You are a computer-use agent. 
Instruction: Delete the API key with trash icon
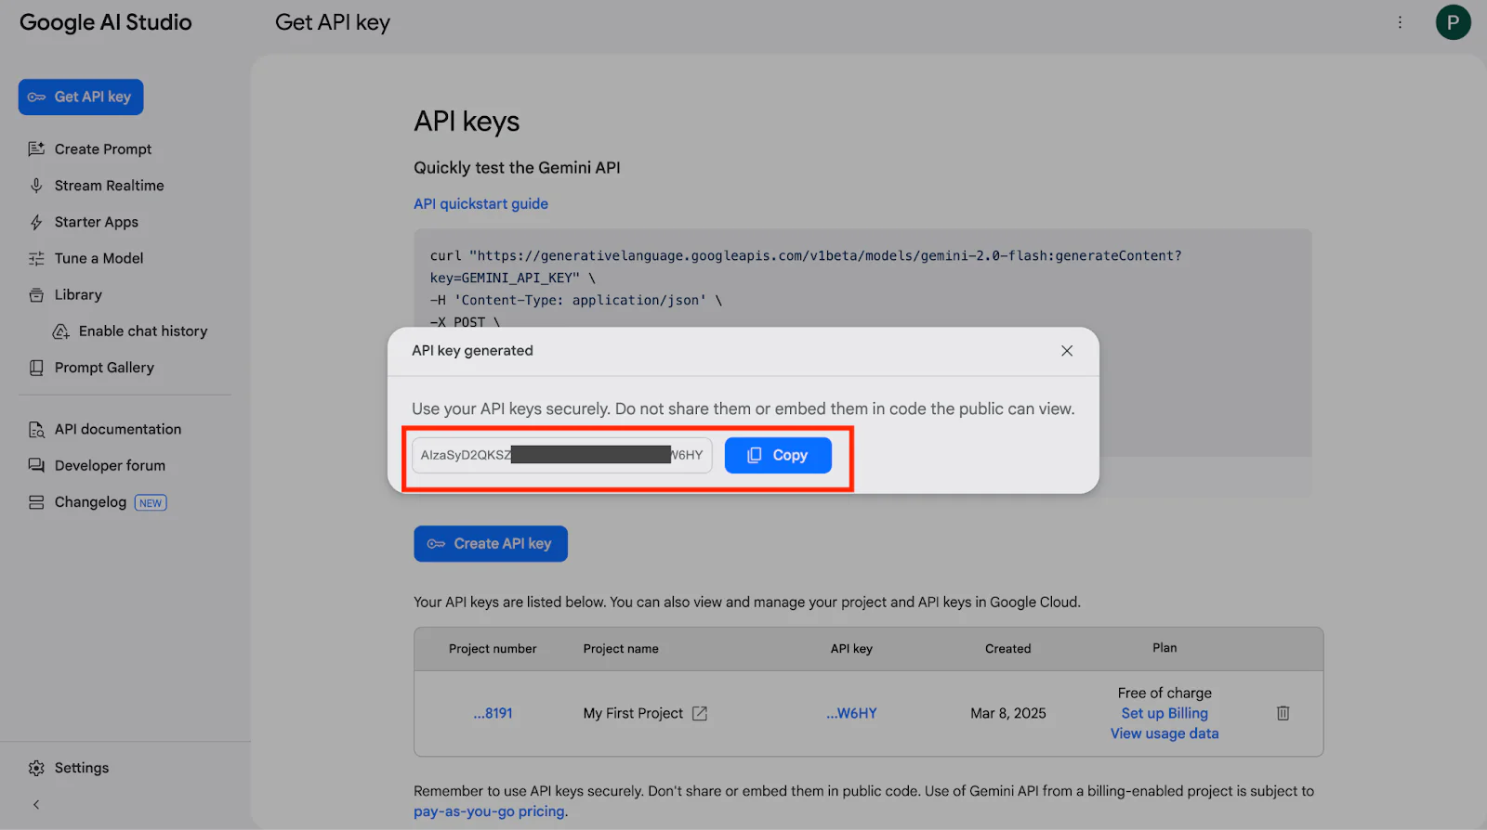tap(1283, 713)
